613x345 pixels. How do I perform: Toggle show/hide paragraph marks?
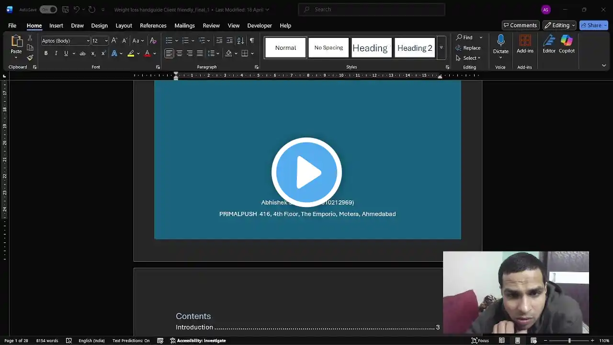point(252,41)
